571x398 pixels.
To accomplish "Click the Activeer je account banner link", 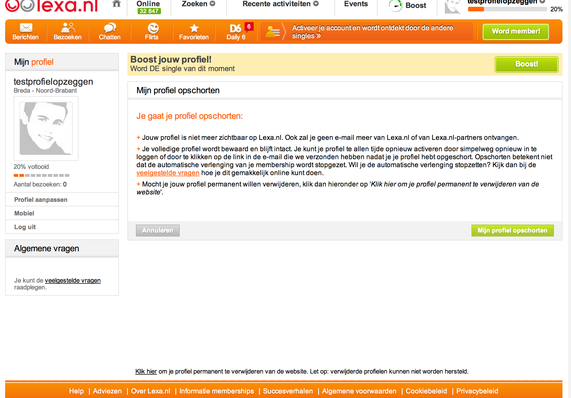I will coord(373,32).
